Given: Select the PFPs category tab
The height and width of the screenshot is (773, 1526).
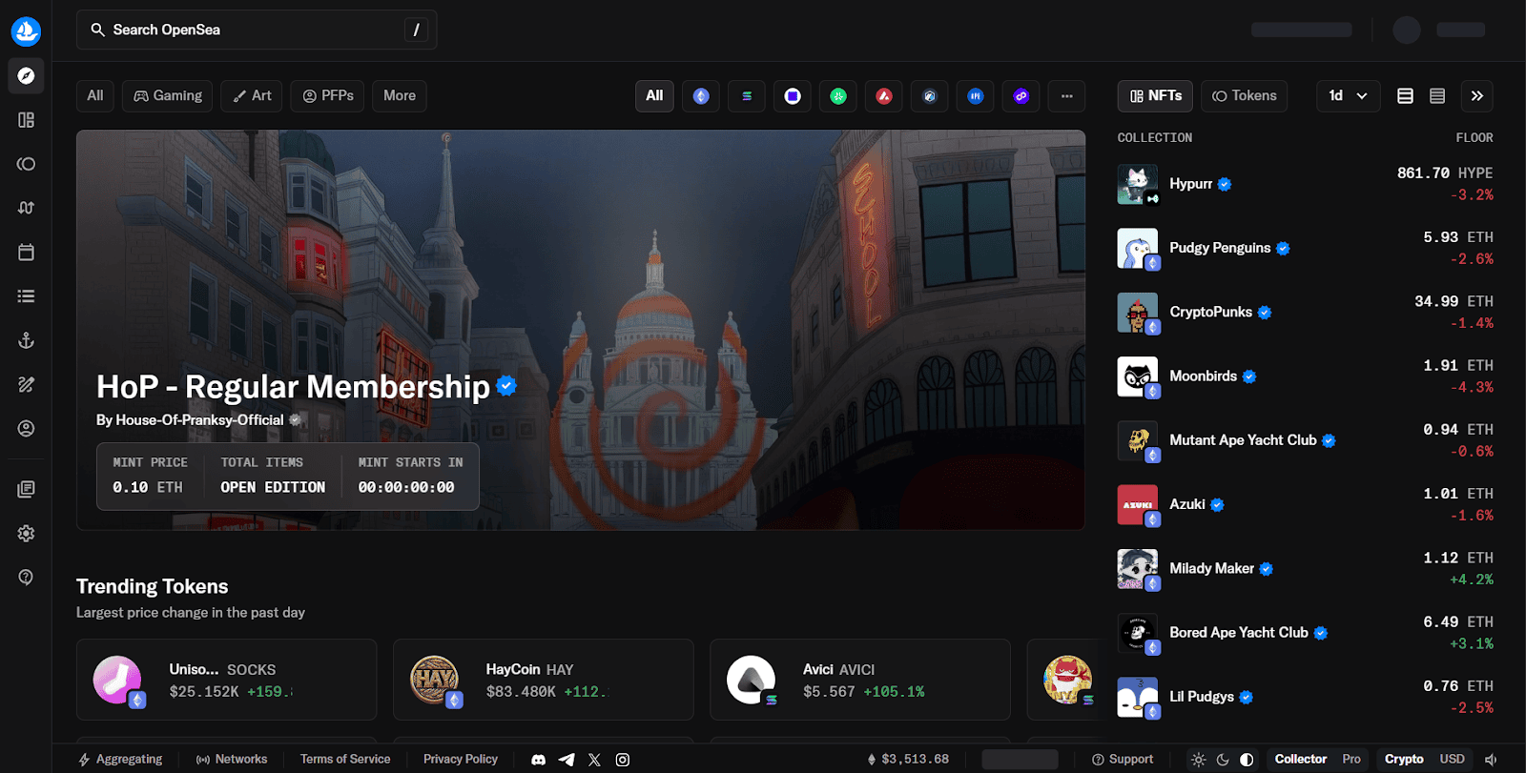Looking at the screenshot, I should (x=327, y=96).
